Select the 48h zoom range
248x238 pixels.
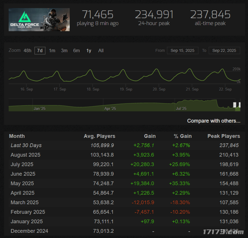coord(27,51)
